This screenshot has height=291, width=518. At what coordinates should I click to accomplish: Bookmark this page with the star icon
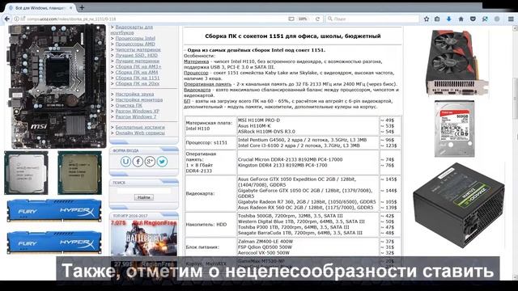click(x=427, y=19)
